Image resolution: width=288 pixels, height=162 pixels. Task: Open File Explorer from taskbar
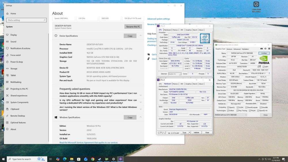pos(72,159)
